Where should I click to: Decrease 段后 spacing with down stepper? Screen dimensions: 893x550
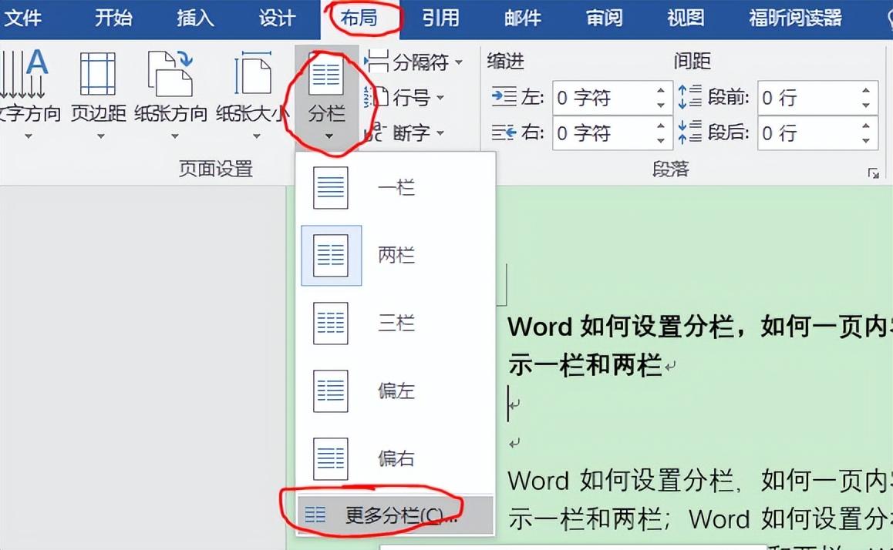[x=866, y=140]
